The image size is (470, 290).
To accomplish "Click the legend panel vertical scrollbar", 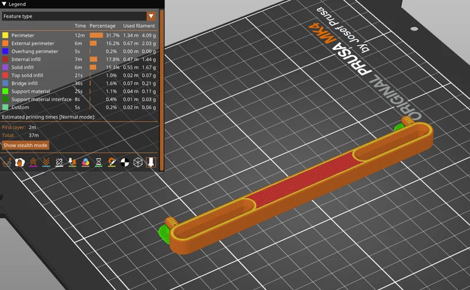I will (162, 90).
